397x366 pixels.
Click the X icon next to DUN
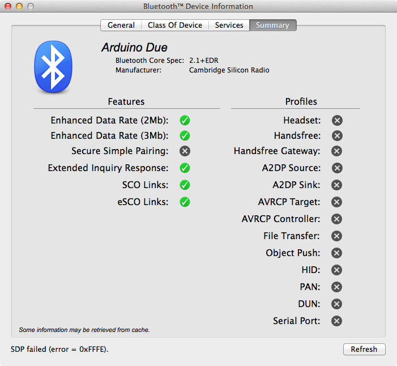pos(337,304)
